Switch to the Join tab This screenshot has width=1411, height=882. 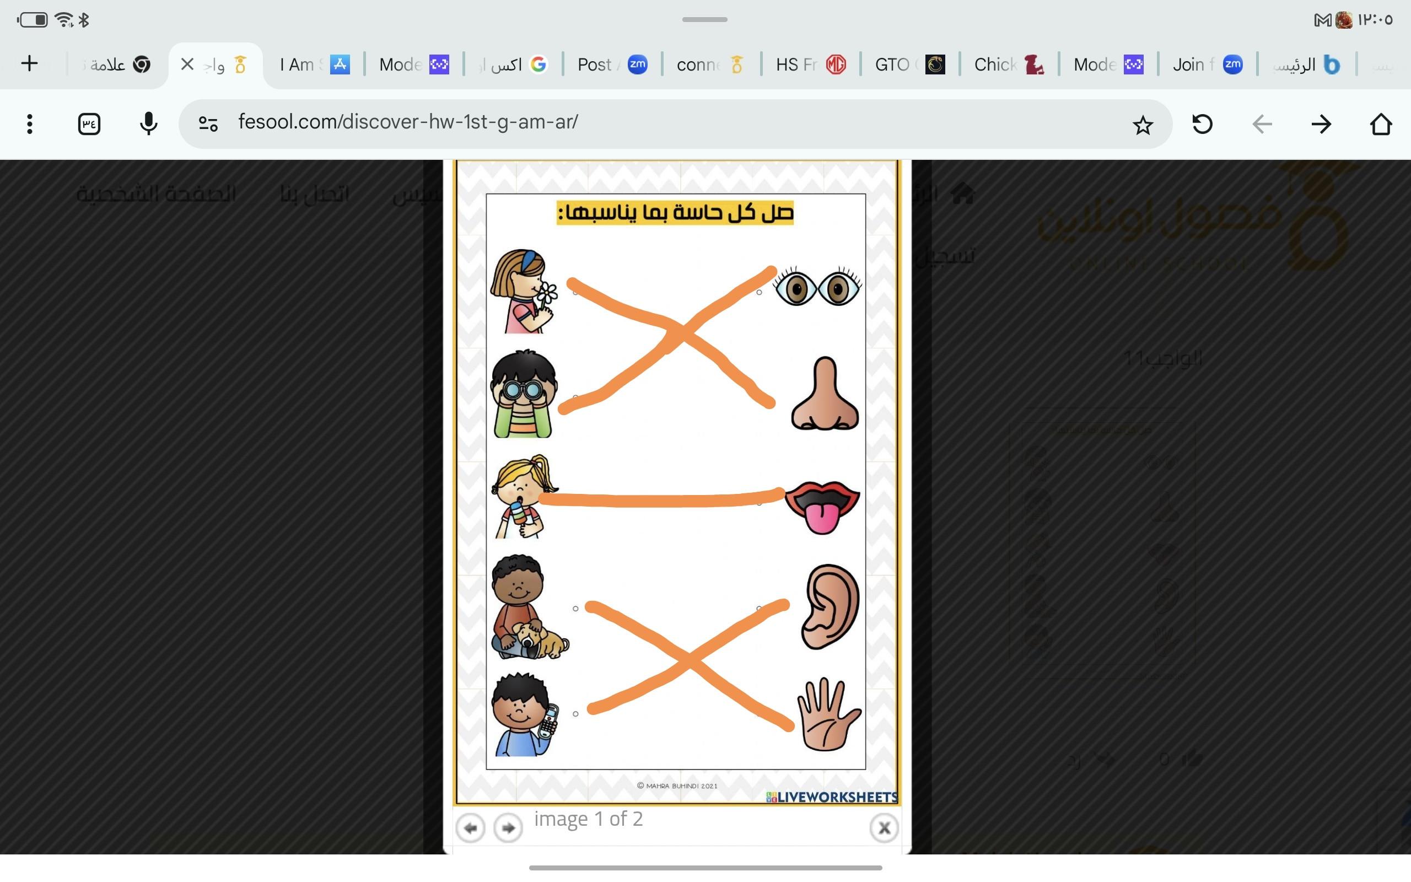point(1207,64)
